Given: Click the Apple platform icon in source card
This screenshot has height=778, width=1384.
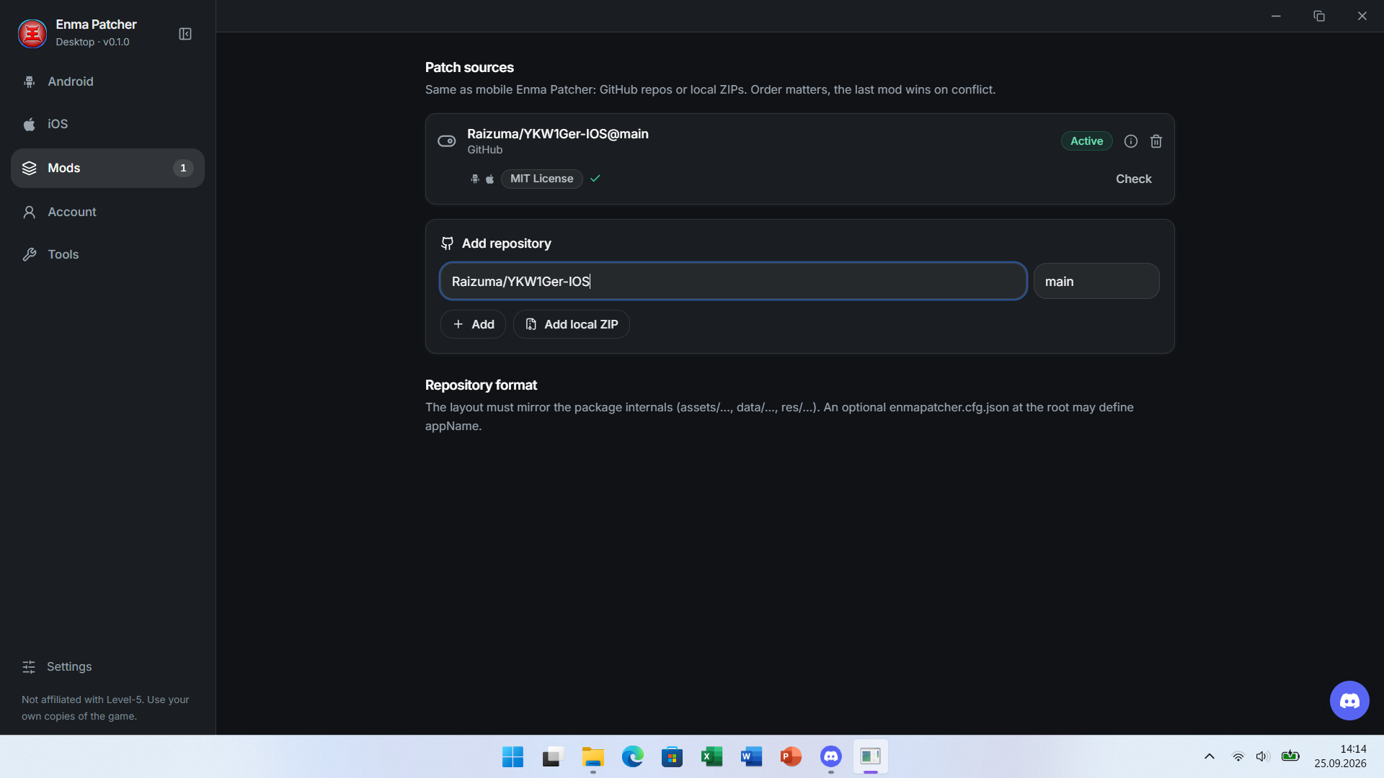Looking at the screenshot, I should point(490,179).
